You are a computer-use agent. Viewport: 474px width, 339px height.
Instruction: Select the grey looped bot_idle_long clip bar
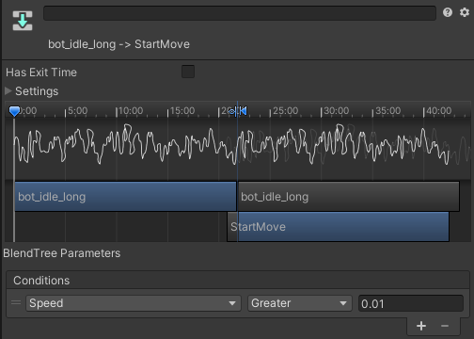(x=349, y=197)
